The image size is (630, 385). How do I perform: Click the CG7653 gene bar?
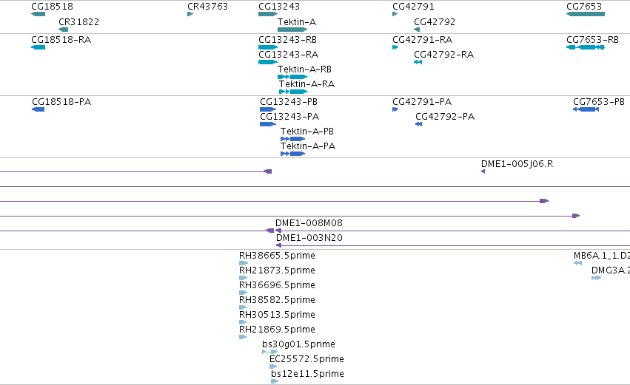click(x=586, y=14)
